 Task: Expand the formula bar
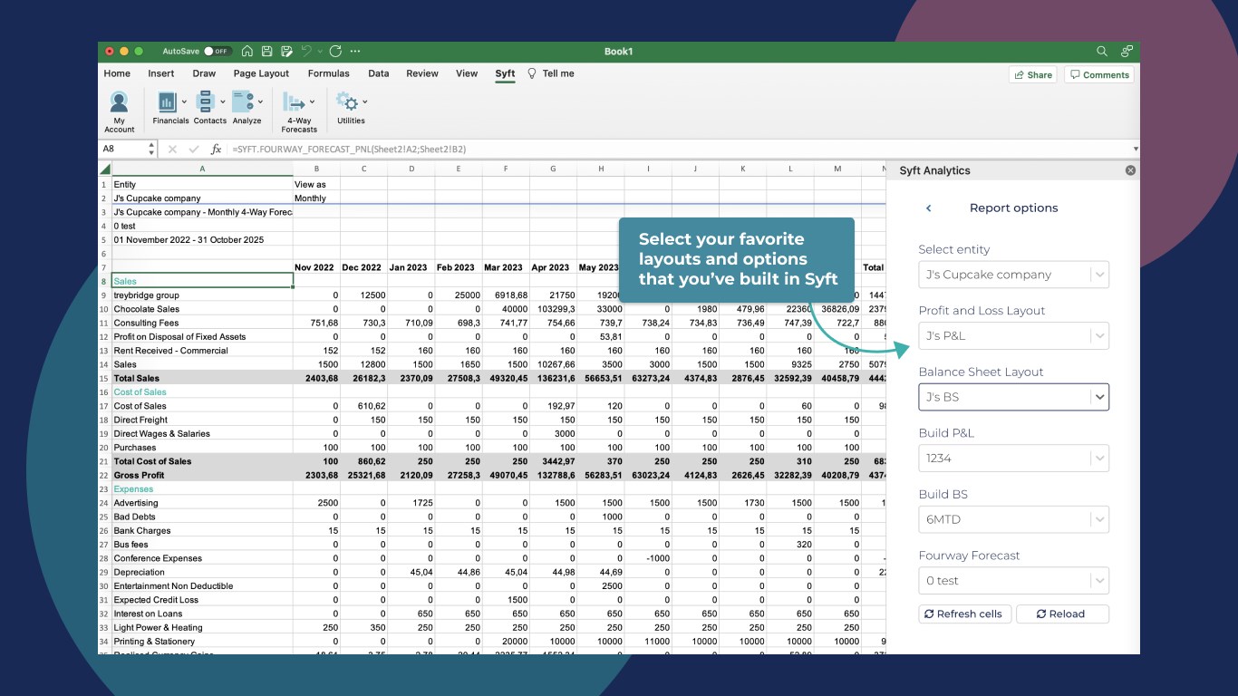tap(1136, 149)
